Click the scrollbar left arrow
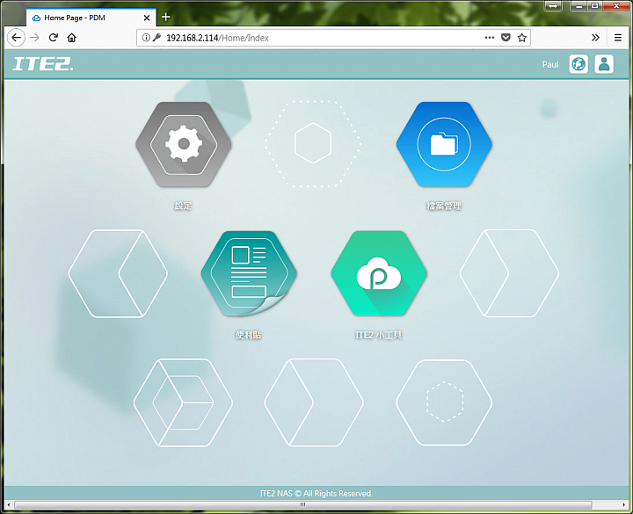633x514 pixels. 9,504
